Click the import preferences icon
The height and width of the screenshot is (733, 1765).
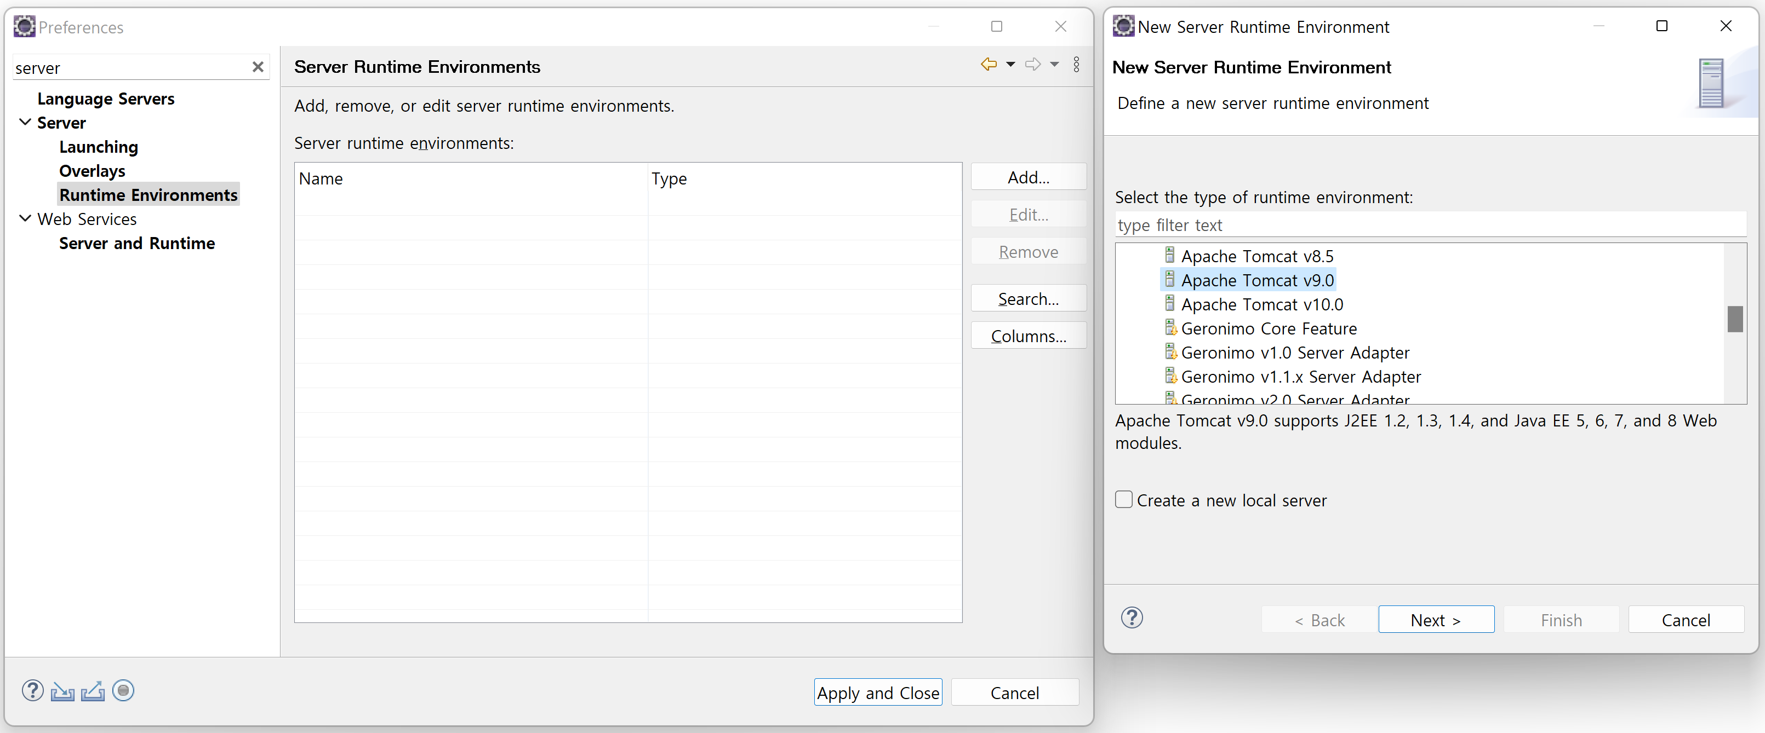pos(62,691)
